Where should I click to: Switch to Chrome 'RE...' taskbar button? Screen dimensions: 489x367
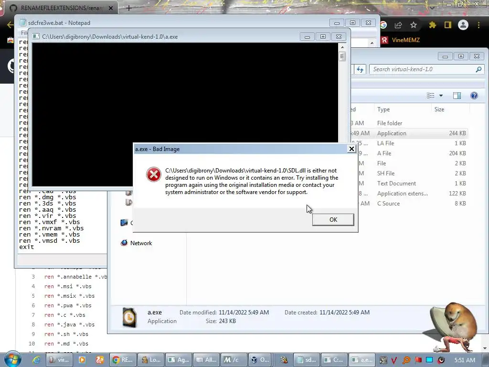(x=123, y=360)
